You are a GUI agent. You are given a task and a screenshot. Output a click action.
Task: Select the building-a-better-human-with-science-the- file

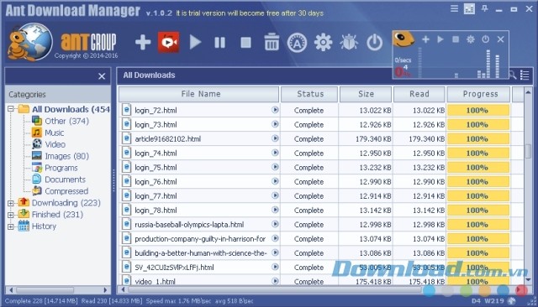[x=201, y=253]
